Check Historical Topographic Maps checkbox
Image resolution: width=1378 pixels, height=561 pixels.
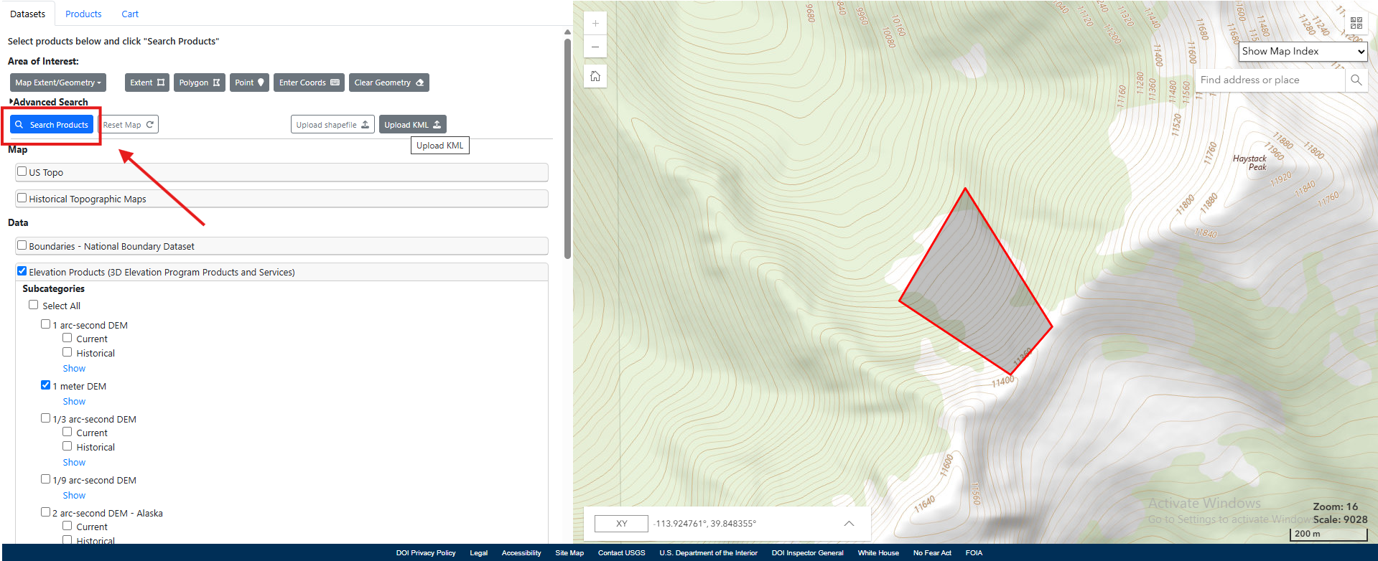[x=22, y=198]
